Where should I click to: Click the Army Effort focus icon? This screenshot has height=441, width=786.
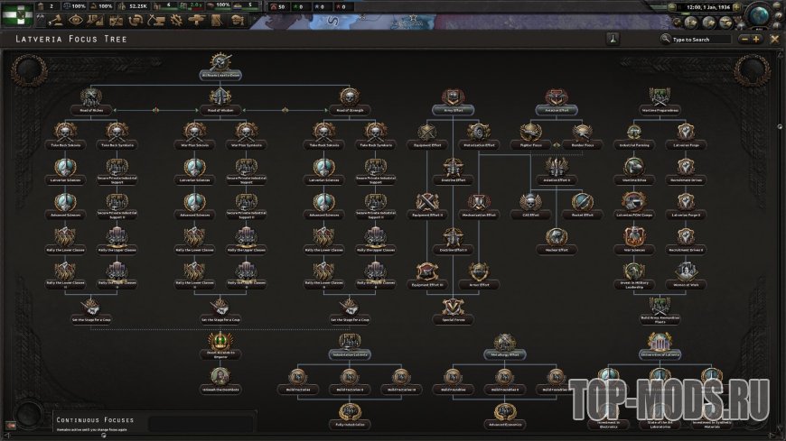click(x=454, y=97)
